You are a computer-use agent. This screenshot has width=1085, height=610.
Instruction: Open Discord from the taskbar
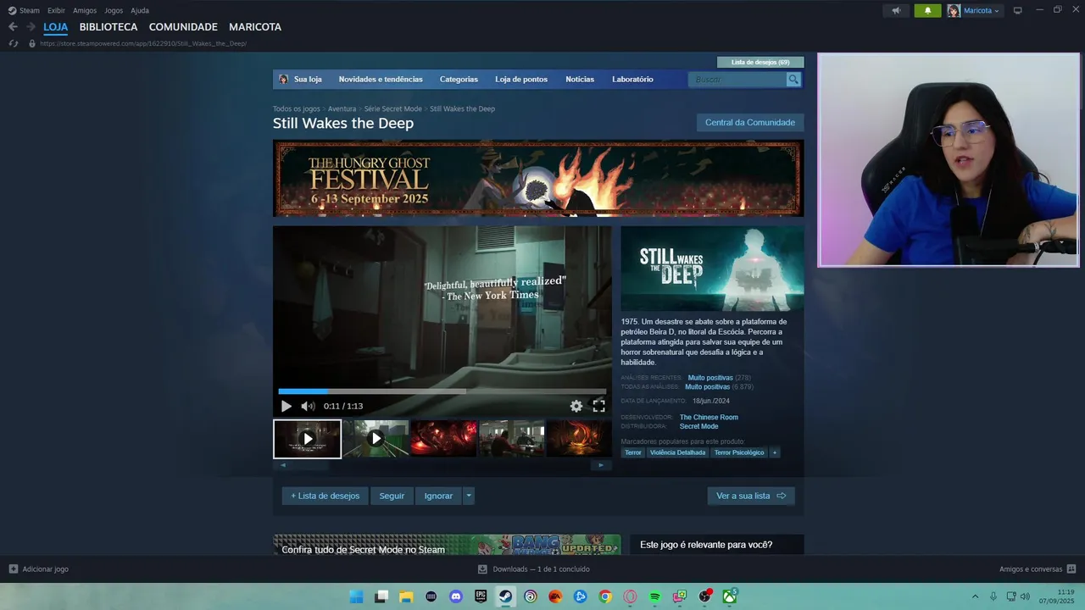point(456,596)
